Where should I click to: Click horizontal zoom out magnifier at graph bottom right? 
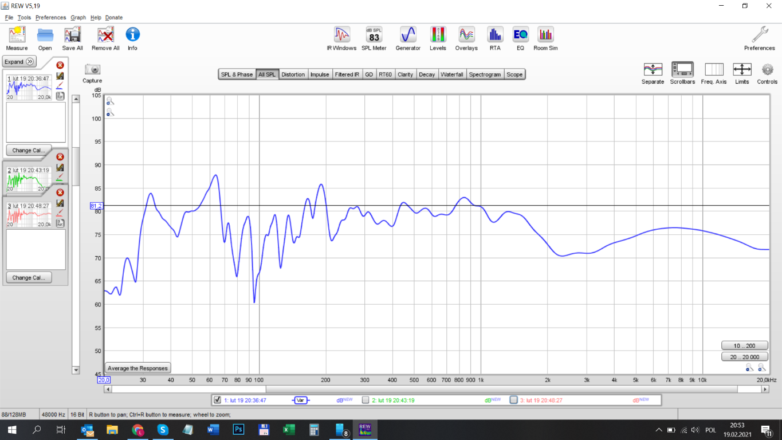click(749, 367)
